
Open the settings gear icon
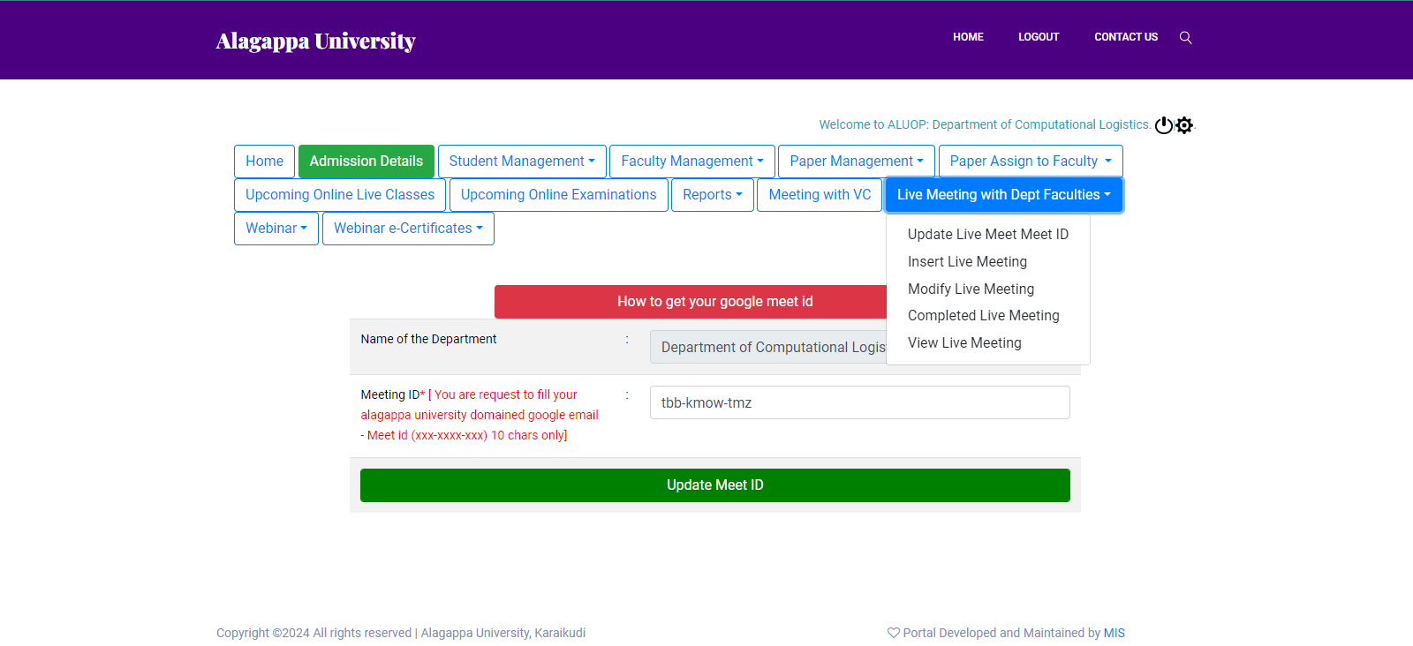click(1184, 125)
